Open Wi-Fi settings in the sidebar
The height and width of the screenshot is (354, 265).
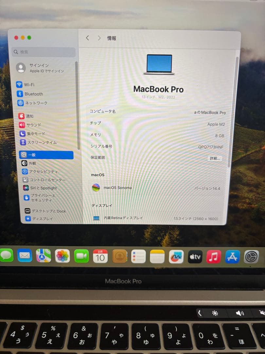pyautogui.click(x=29, y=84)
